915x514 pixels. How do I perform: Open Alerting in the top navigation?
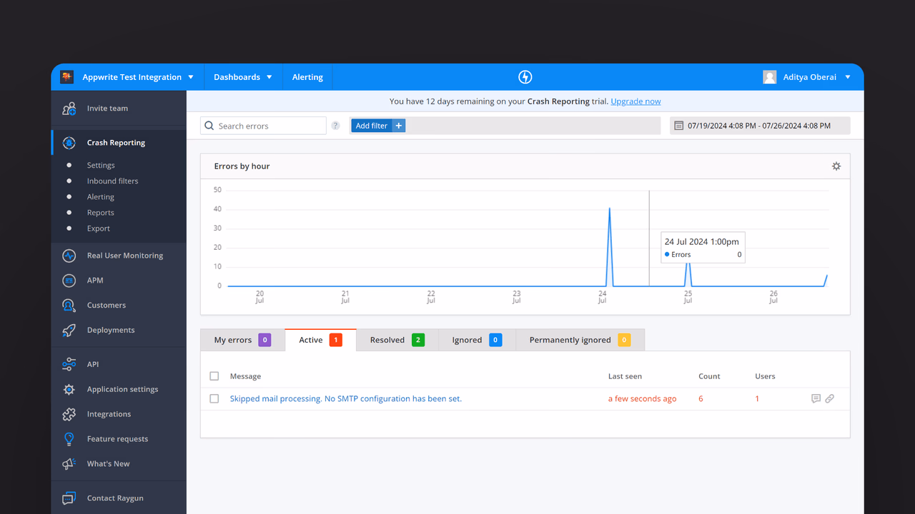[x=307, y=77]
